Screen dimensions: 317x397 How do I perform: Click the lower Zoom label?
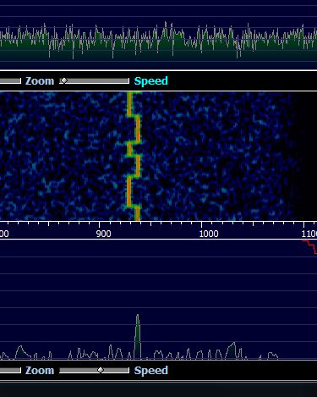click(x=40, y=371)
